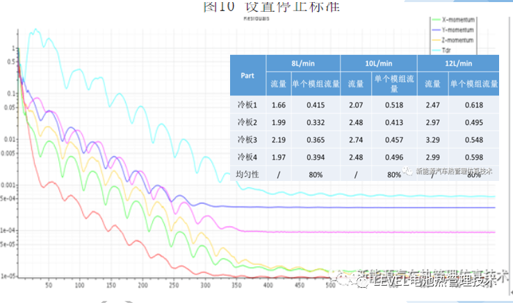Click the 2.99 cell
The height and width of the screenshot is (303, 513).
click(x=432, y=157)
